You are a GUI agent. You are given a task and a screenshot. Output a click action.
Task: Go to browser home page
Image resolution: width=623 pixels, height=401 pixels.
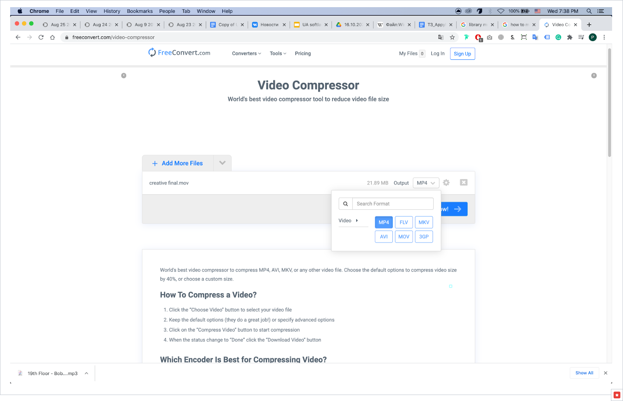53,37
